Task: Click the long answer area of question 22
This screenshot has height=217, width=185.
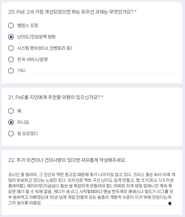Action: pyautogui.click(x=92, y=189)
